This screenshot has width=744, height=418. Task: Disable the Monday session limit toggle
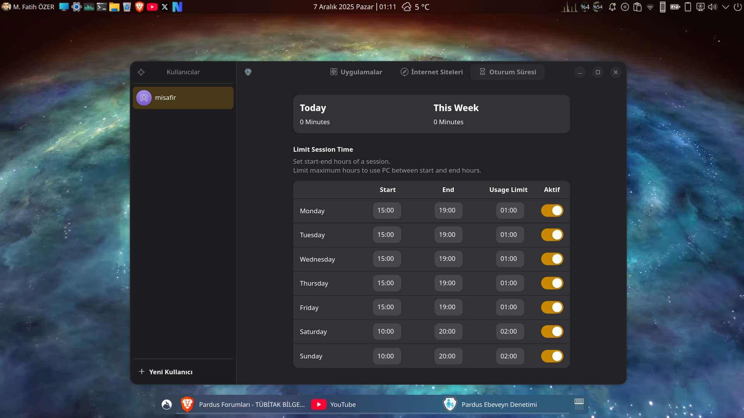pyautogui.click(x=552, y=211)
